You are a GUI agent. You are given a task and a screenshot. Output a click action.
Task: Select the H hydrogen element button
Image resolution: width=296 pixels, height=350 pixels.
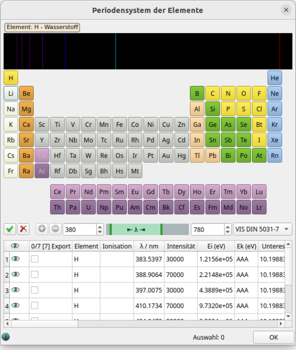coord(11,78)
